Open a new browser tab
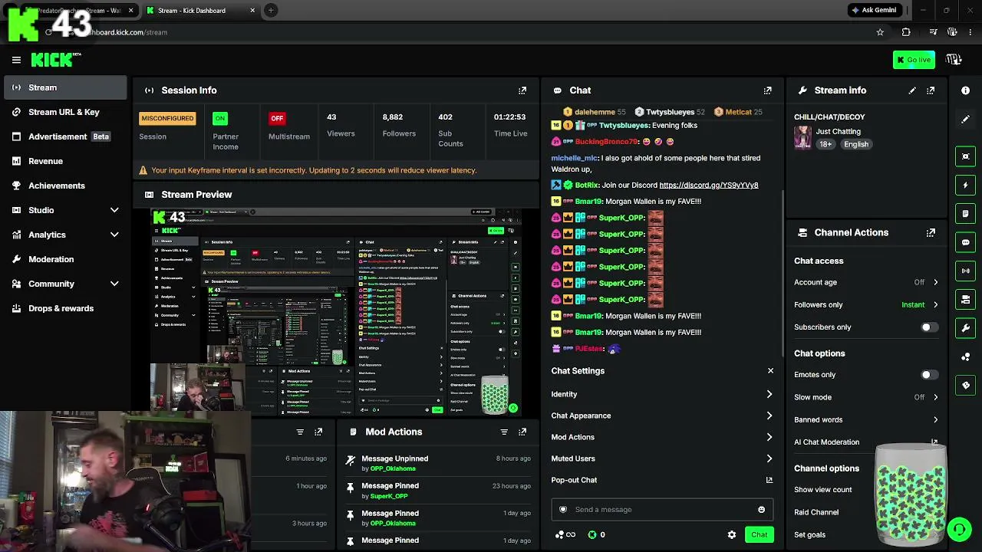Viewport: 982px width, 552px height. (271, 10)
